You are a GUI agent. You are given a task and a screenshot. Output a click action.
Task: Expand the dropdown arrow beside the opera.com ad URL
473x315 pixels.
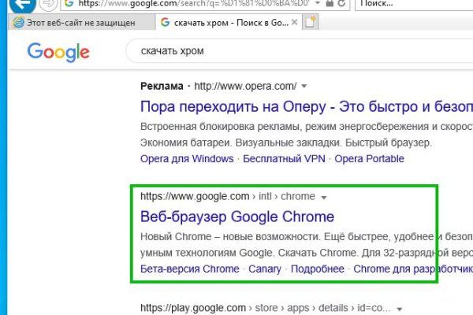[x=304, y=86]
